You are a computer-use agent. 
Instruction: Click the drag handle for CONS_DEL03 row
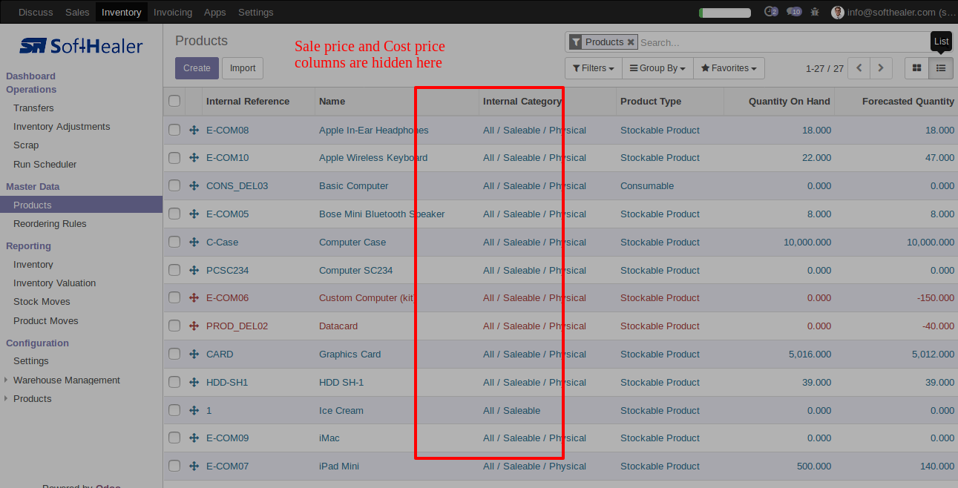194,186
